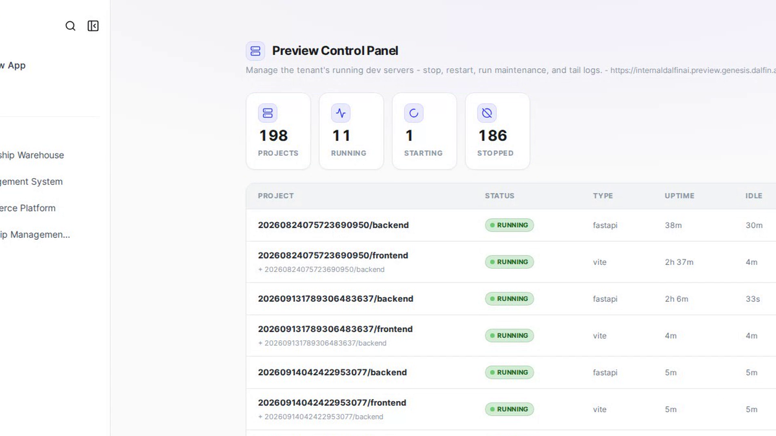The height and width of the screenshot is (436, 776).
Task: Select project 20260914042422953077/backend row name
Action: pyautogui.click(x=332, y=372)
